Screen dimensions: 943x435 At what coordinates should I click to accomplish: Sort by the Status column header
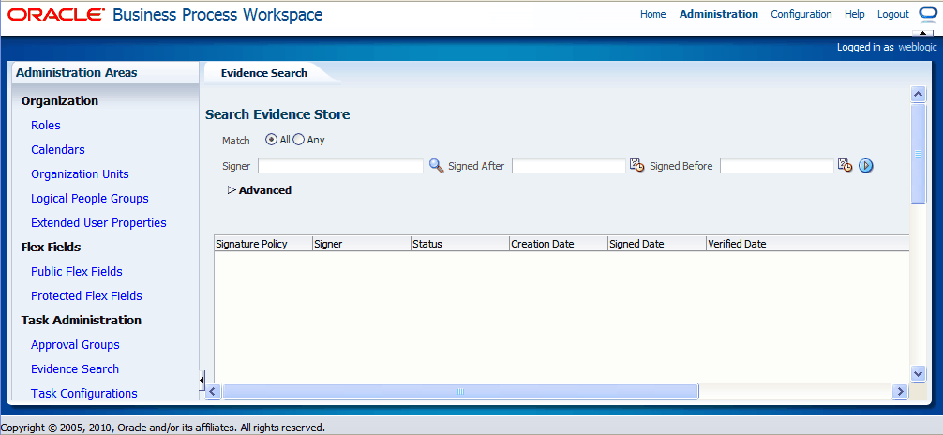pos(460,244)
